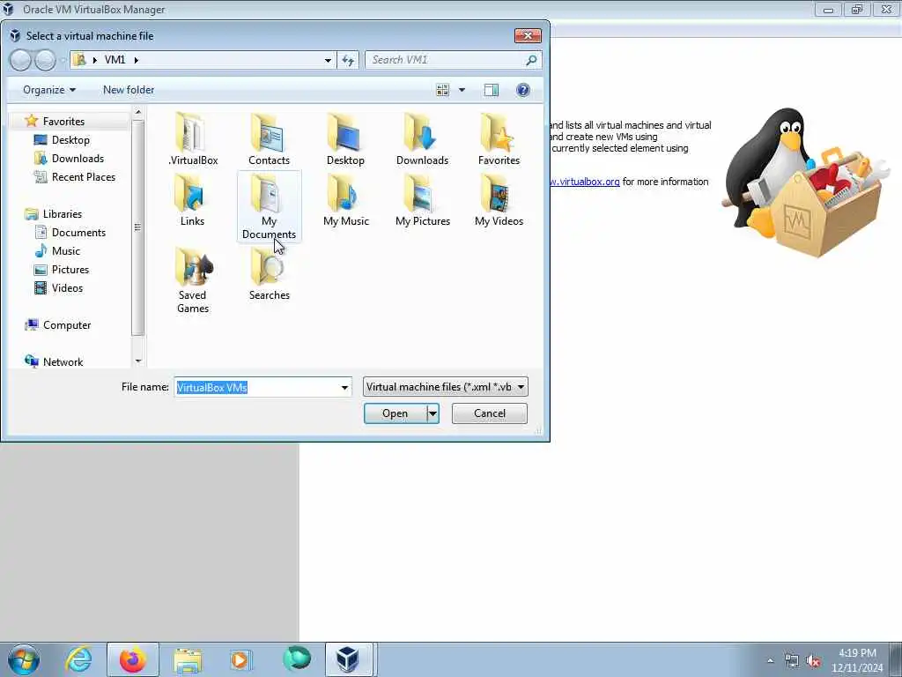
Task: Select Network in navigation pane
Action: (x=63, y=361)
